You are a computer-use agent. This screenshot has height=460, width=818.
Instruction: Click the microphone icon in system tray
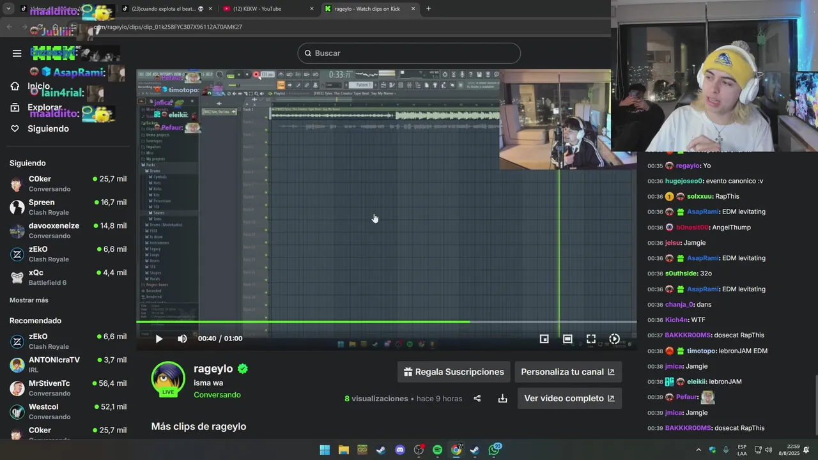point(725,450)
